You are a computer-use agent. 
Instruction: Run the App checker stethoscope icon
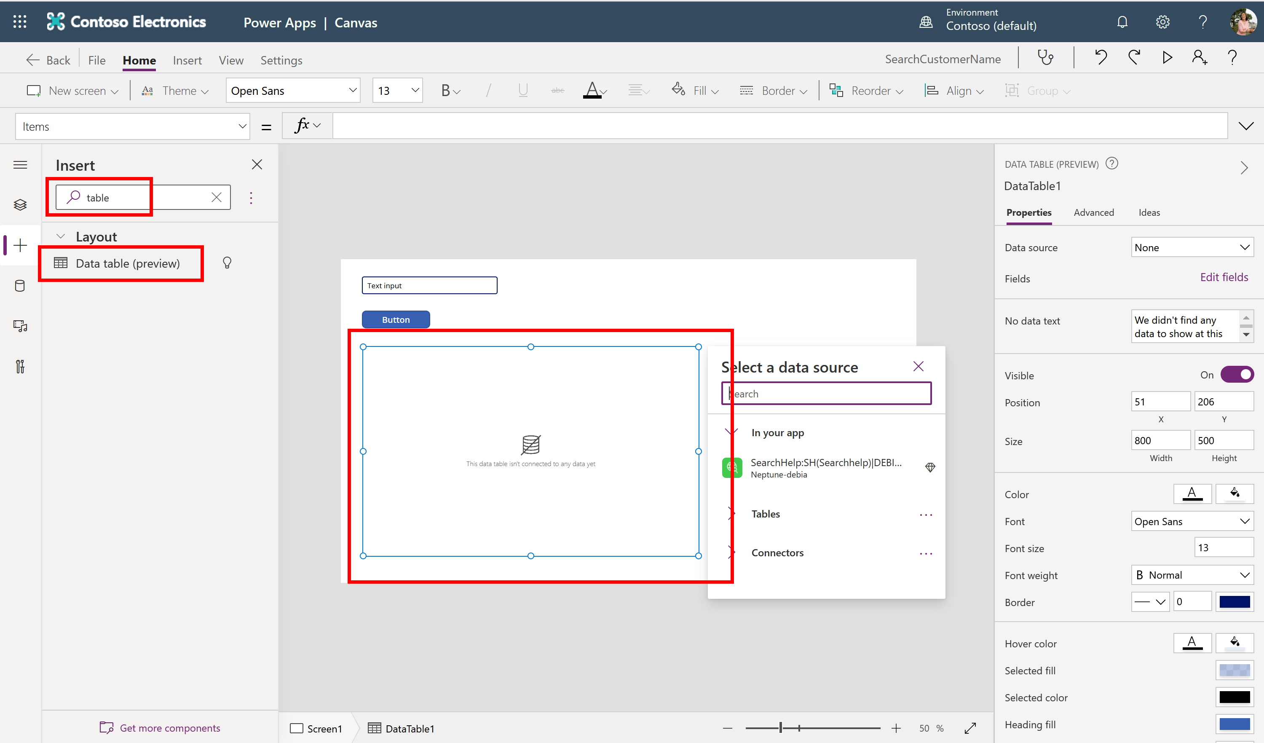click(1045, 58)
